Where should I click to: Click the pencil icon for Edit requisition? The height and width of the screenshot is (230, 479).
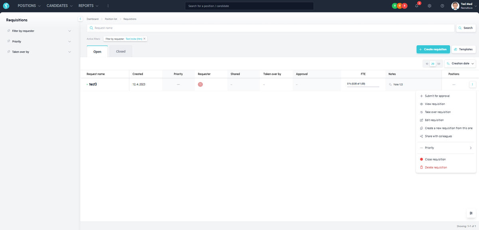(422, 120)
